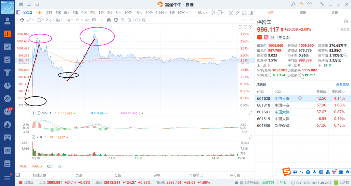Expand the rectangle shape tool dropdown

point(43,20)
